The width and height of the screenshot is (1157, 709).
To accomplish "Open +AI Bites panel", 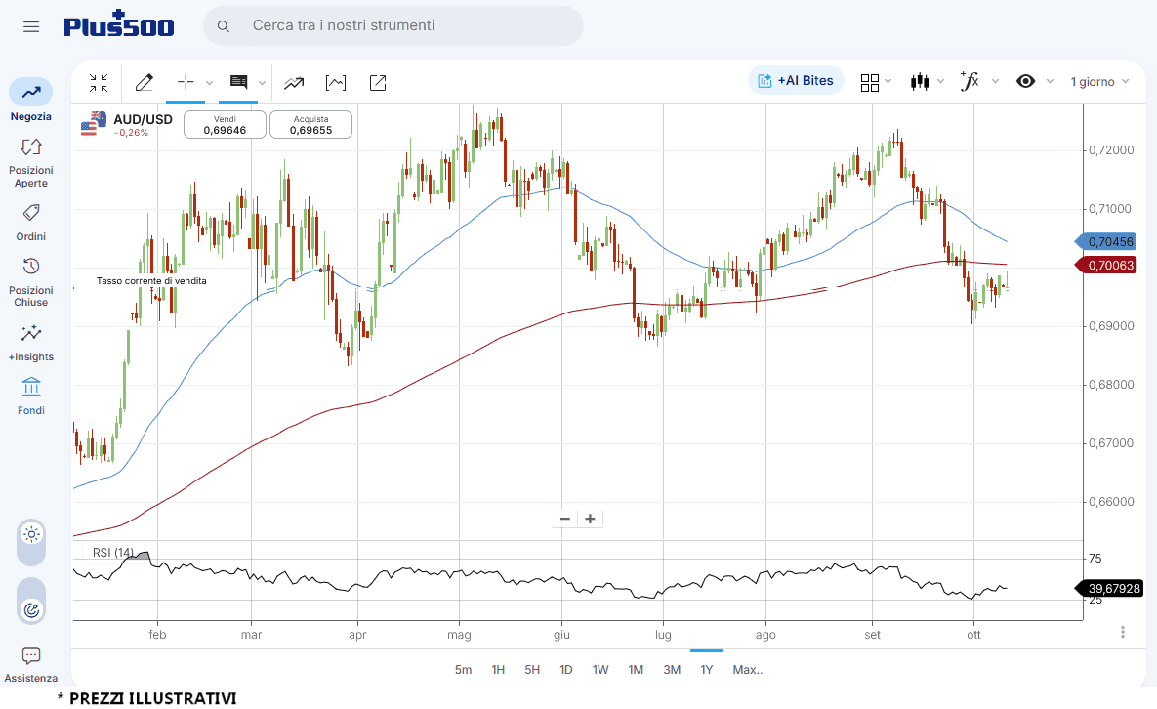I will [796, 80].
